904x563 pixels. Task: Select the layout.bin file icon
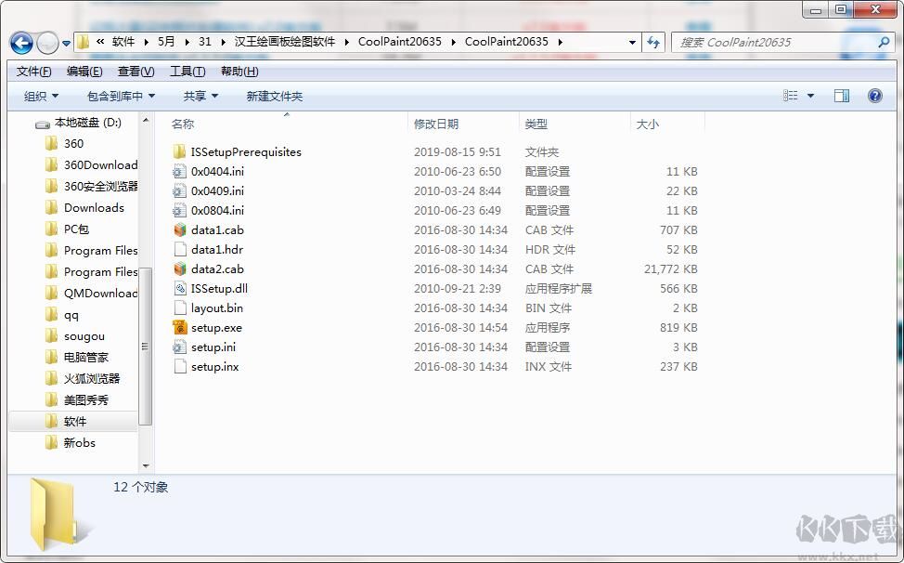tap(180, 308)
